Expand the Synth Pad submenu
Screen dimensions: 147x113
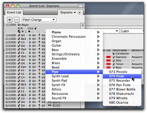pos(74,81)
